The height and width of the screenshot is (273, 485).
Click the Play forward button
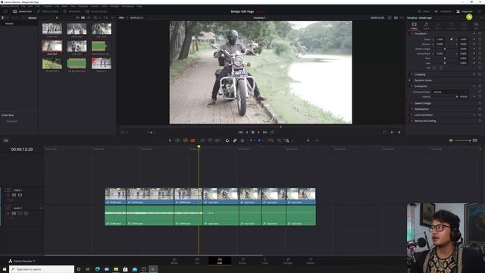[258, 132]
